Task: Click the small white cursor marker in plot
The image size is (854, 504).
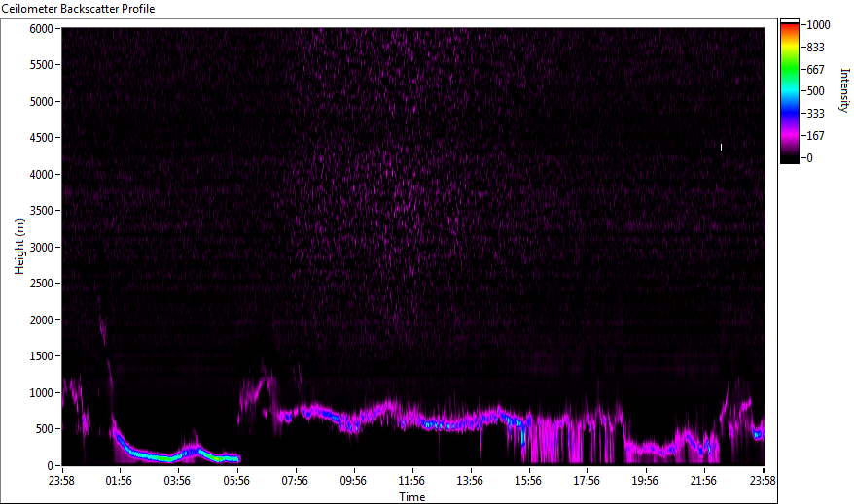Action: point(721,147)
